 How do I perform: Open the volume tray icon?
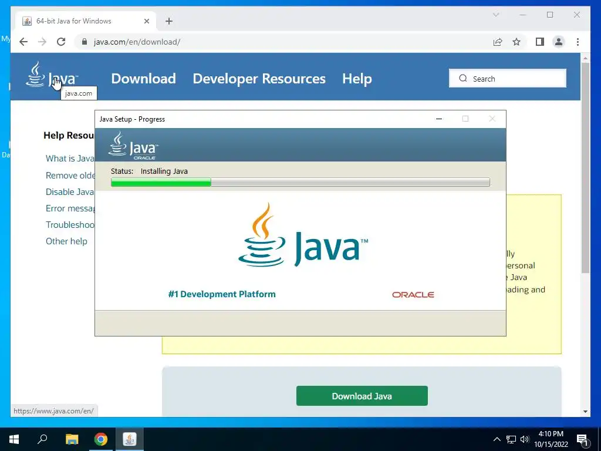[x=525, y=439]
